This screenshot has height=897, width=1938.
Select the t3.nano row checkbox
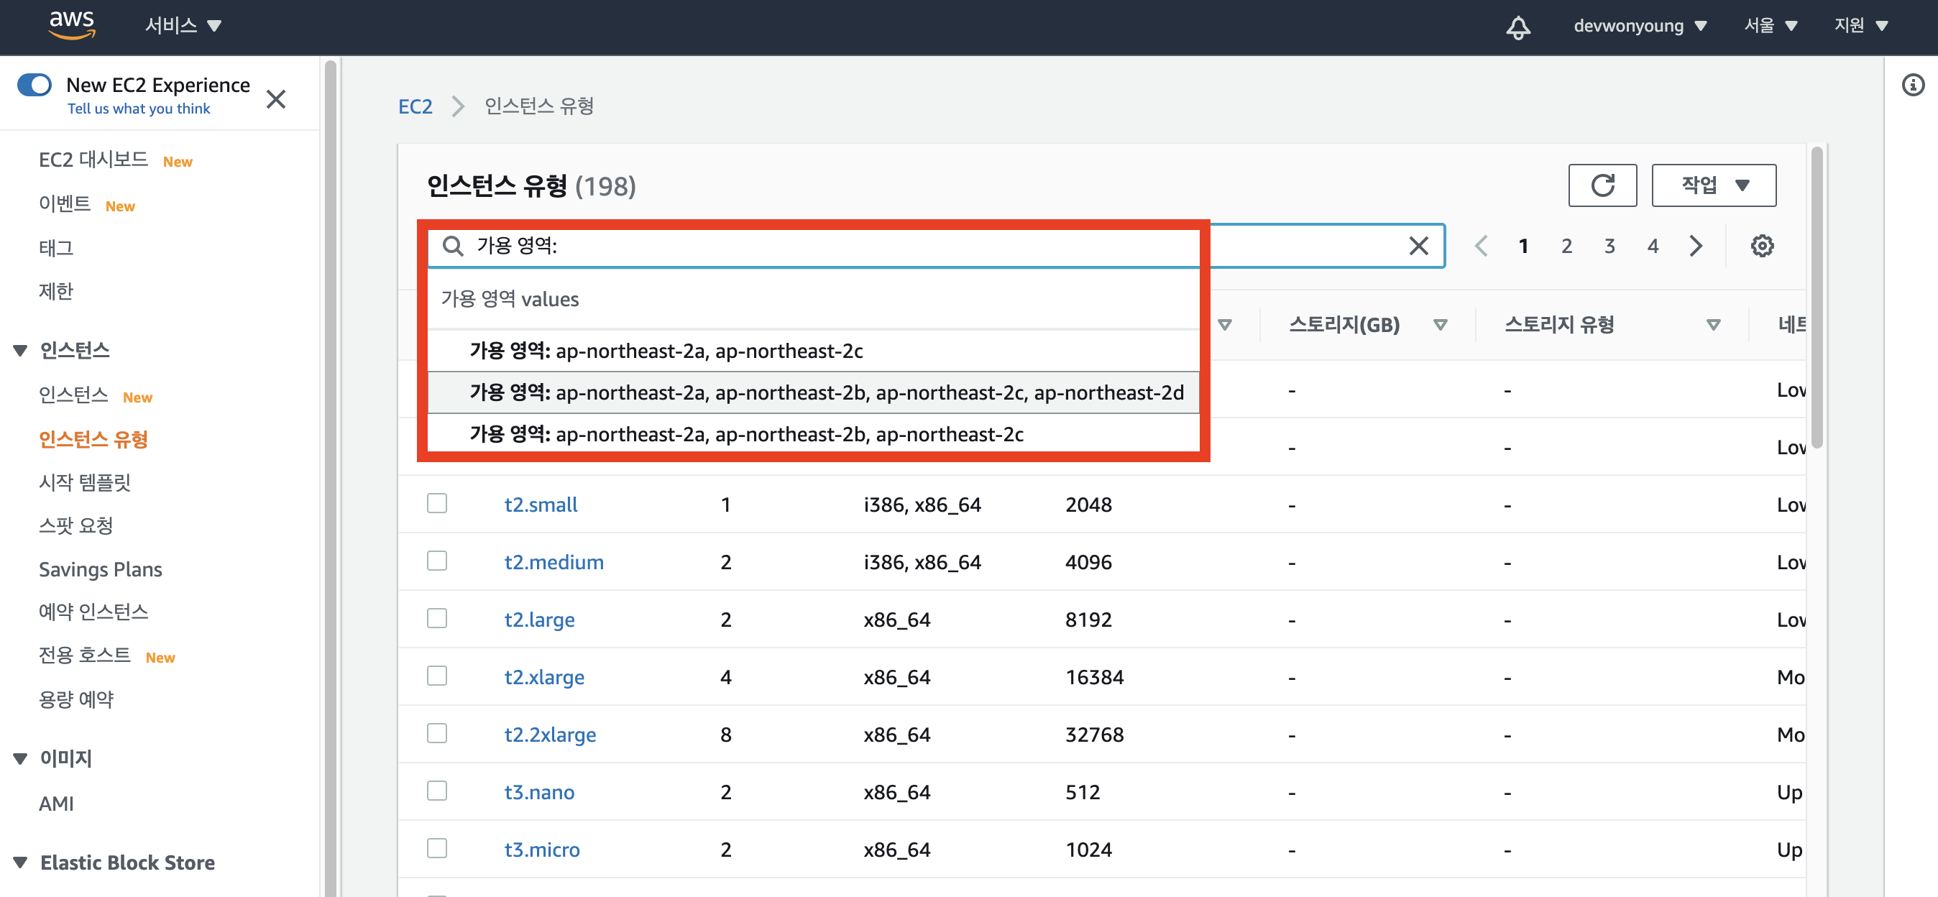437,791
